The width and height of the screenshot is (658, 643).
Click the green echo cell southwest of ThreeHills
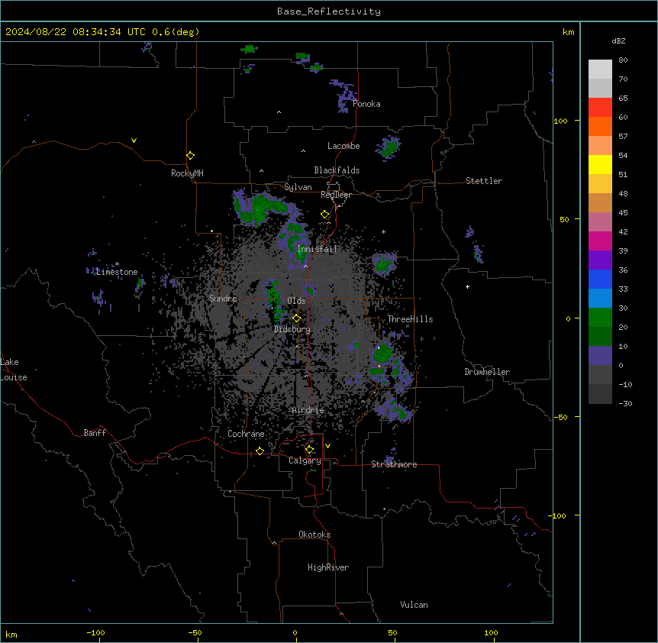pyautogui.click(x=383, y=352)
